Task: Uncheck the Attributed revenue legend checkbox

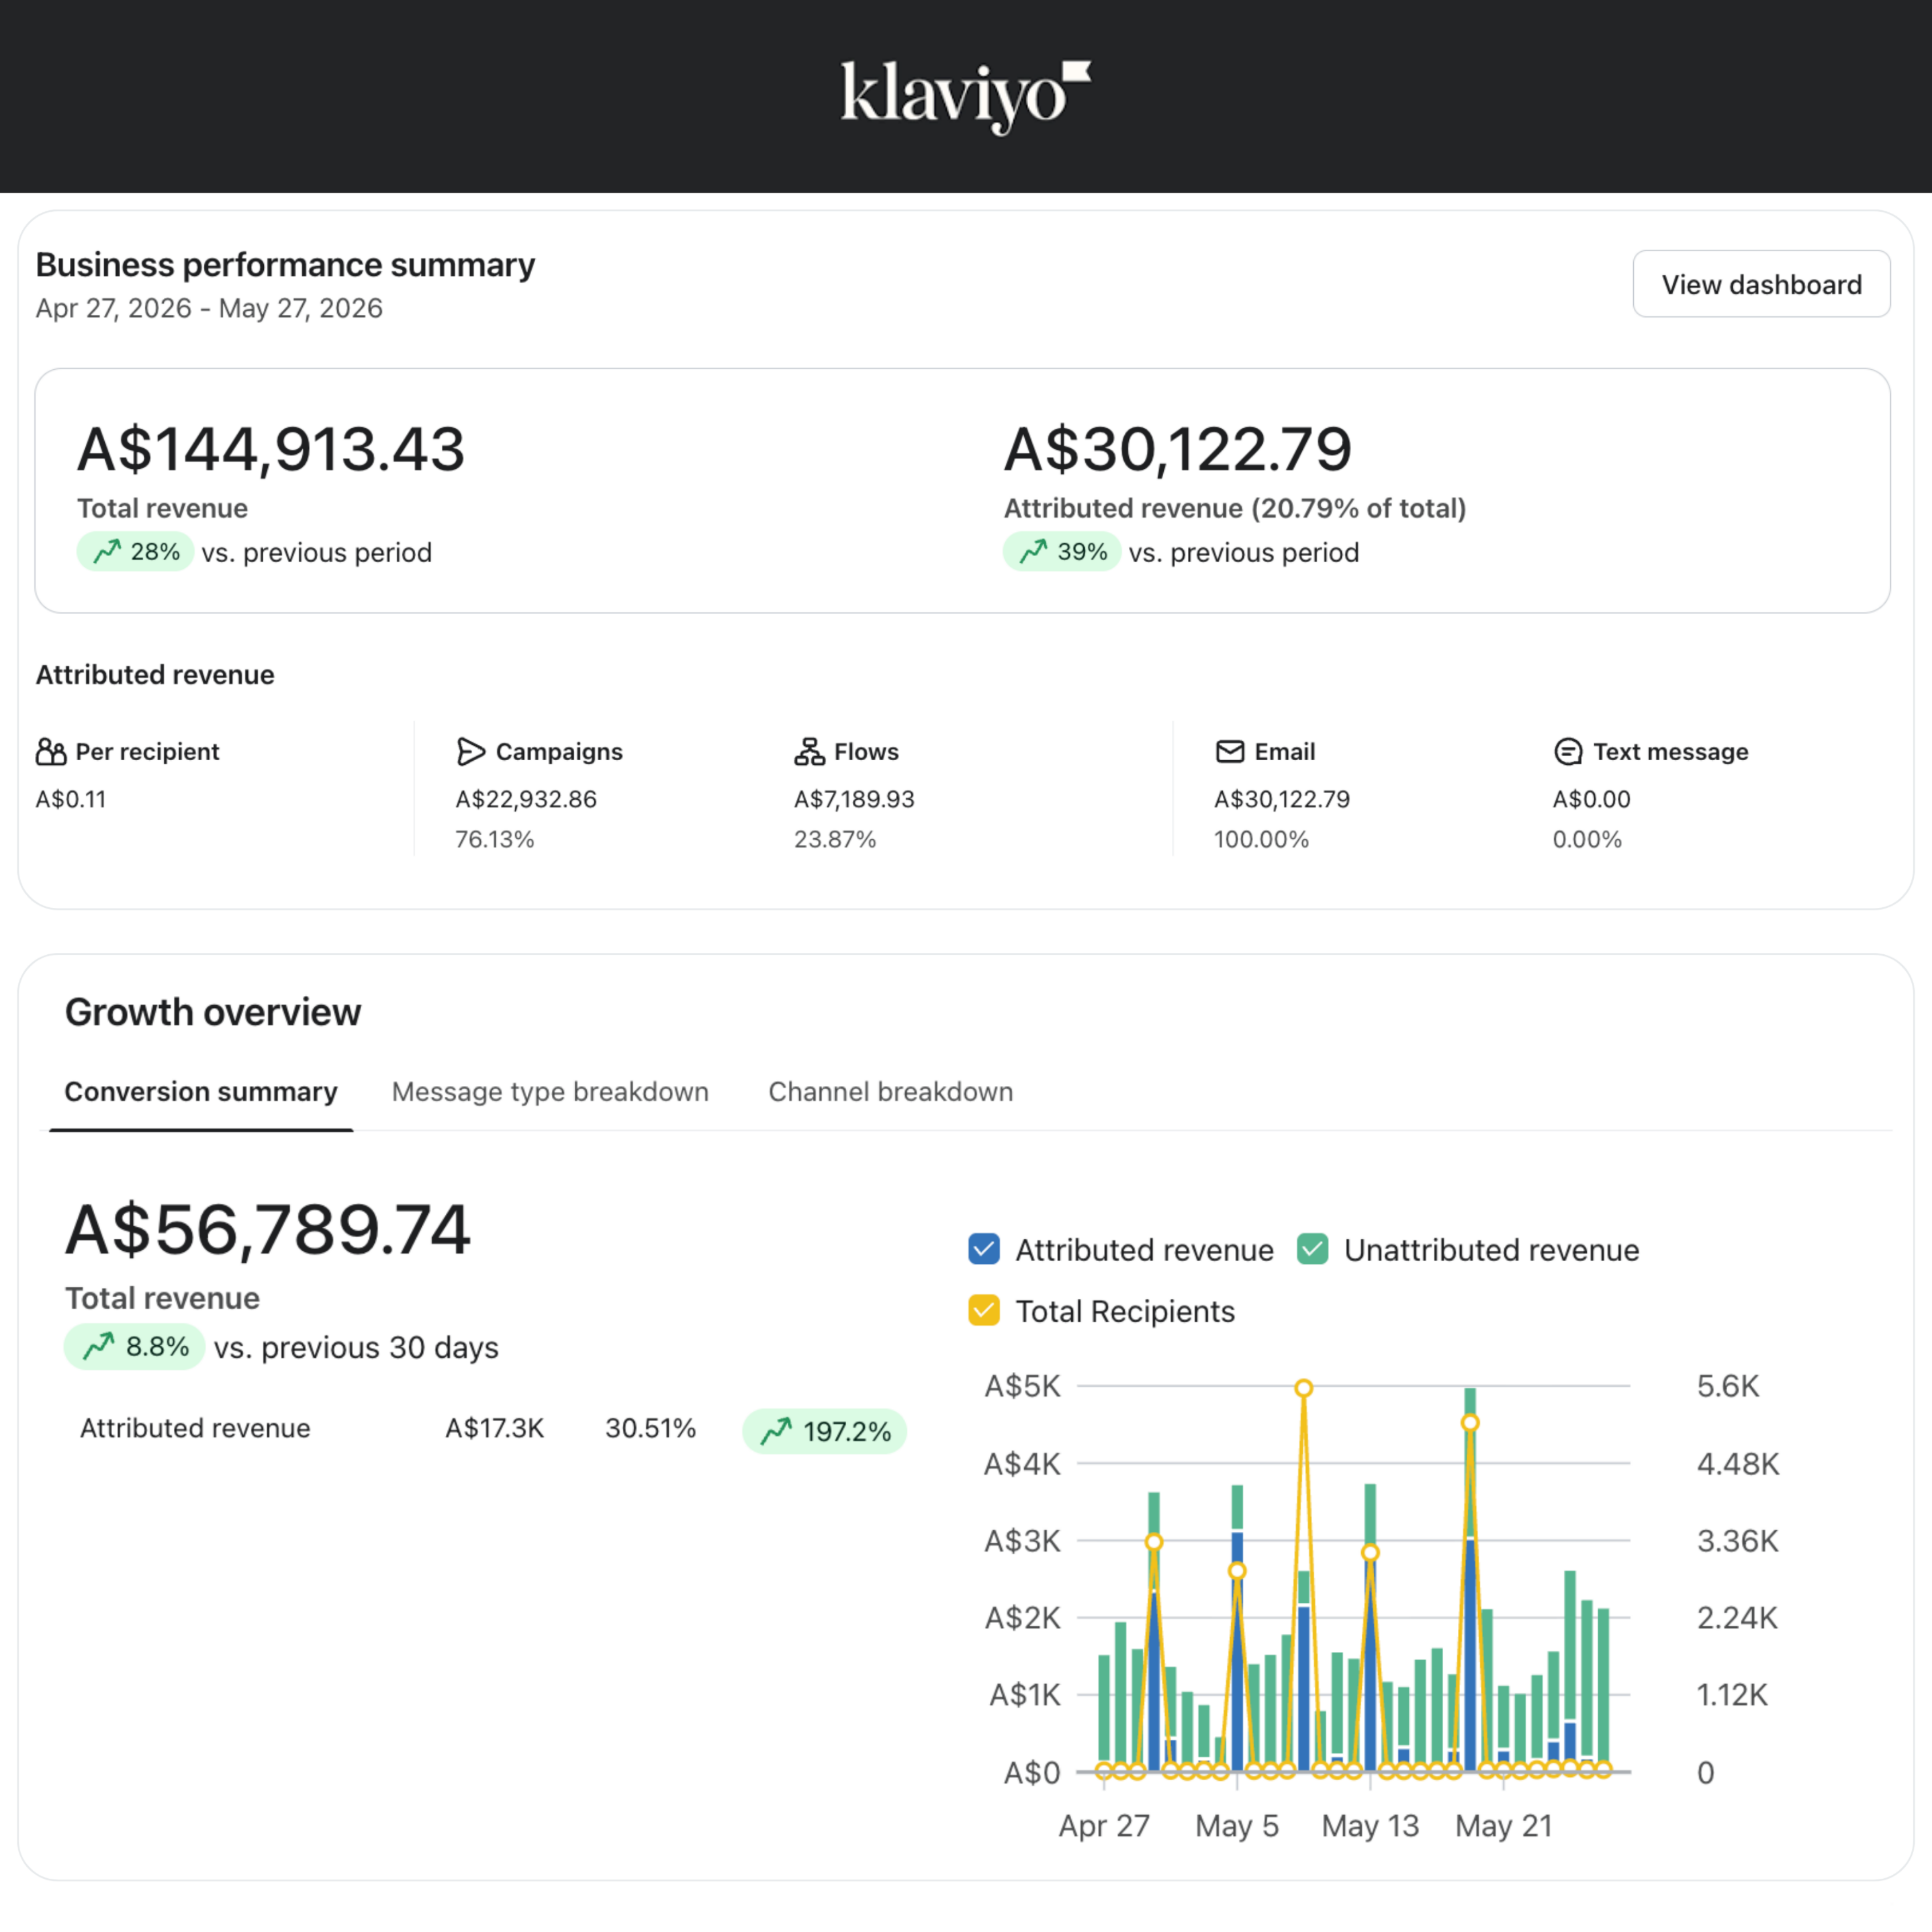Action: point(984,1250)
